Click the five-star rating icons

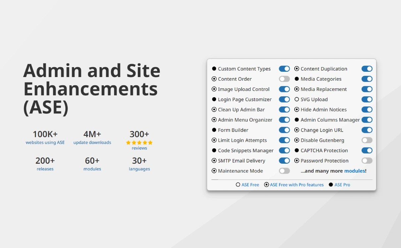coord(139,143)
